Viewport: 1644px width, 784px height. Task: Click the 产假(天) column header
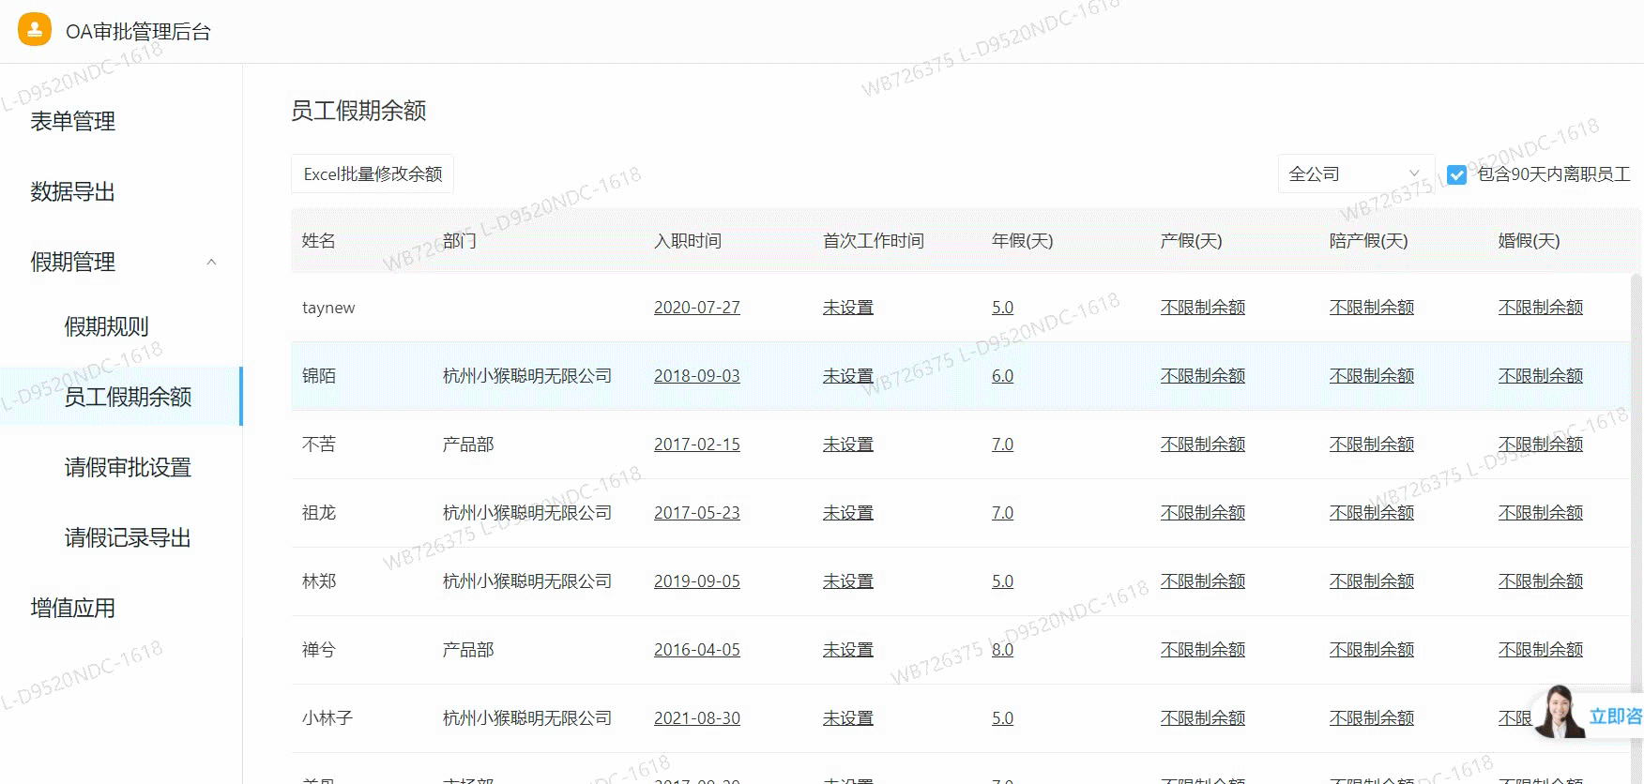tap(1192, 241)
